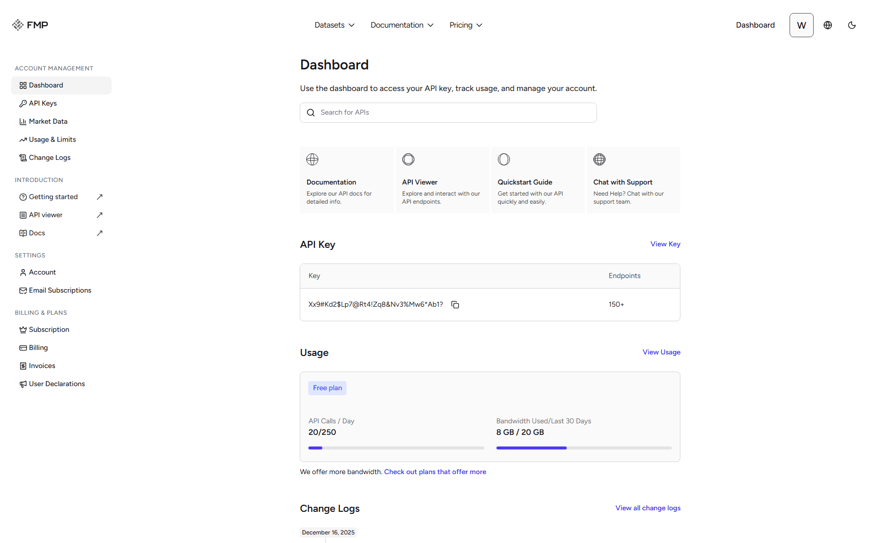869x543 pixels.
Task: Click Check out plans that offer more
Action: click(435, 472)
